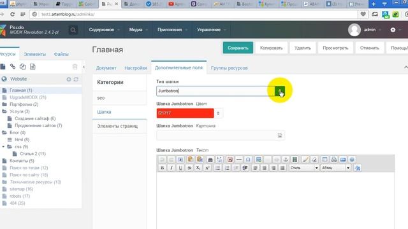Select the Элементы страниц category
This screenshot has height=229, width=408.
[x=120, y=126]
